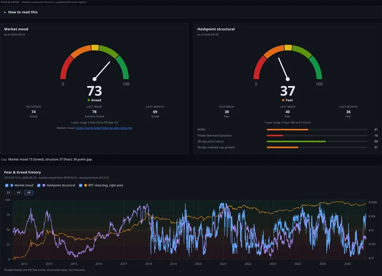This screenshot has height=276, width=382.
Task: Click the structural last week value 40
Action: pos(288,112)
